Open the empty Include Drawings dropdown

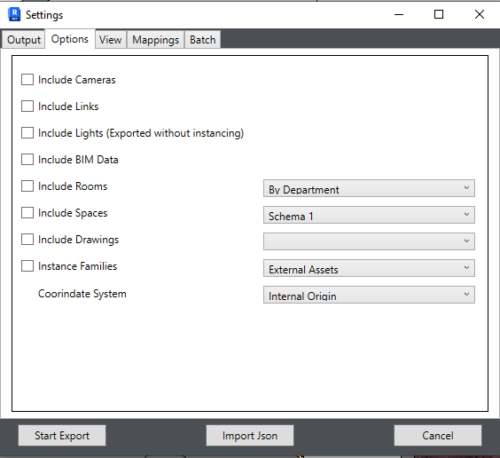[369, 241]
